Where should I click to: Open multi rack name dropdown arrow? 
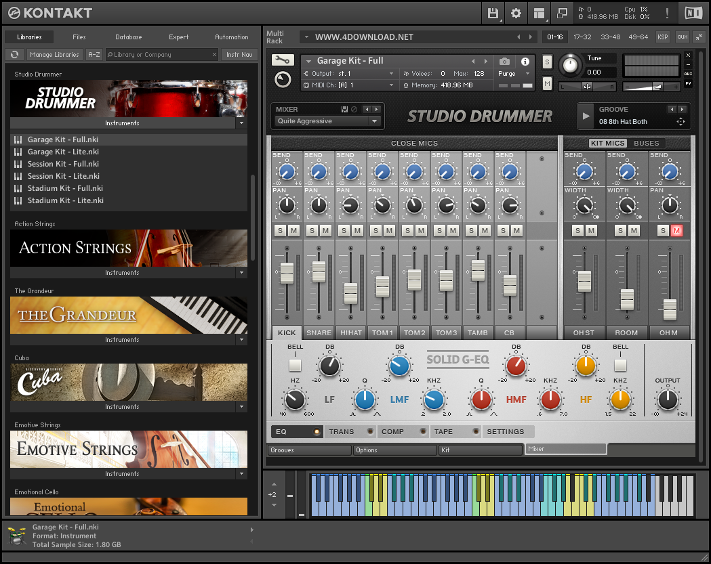pyautogui.click(x=306, y=37)
